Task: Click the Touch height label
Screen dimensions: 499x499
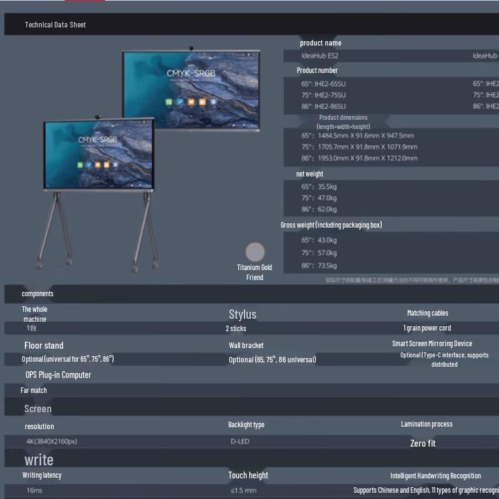Action: (x=248, y=475)
